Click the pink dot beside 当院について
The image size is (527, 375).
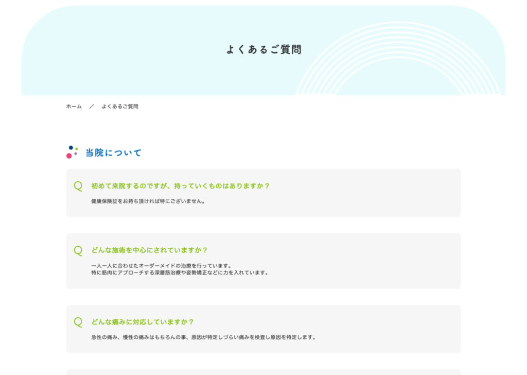pos(69,156)
